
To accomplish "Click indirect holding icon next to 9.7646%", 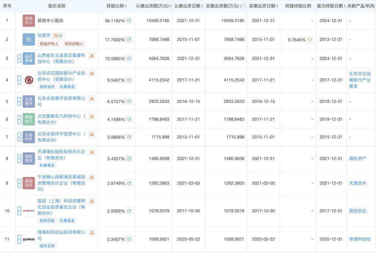I will (310, 40).
